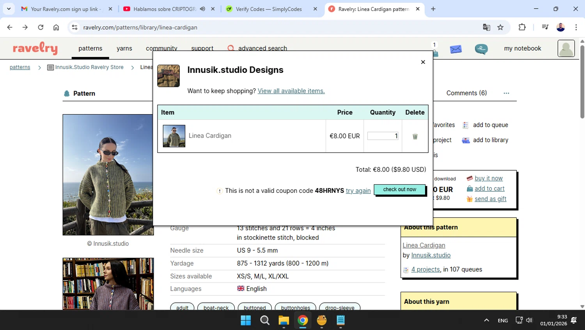Click the Linea Cardigan item name
This screenshot has height=330, width=585.
210,136
